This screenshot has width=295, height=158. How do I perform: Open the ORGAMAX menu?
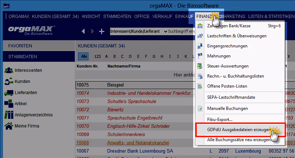(x=19, y=17)
